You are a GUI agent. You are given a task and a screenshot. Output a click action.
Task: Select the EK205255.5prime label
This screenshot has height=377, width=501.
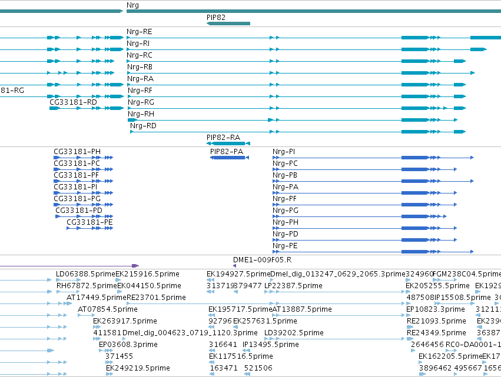438,286
